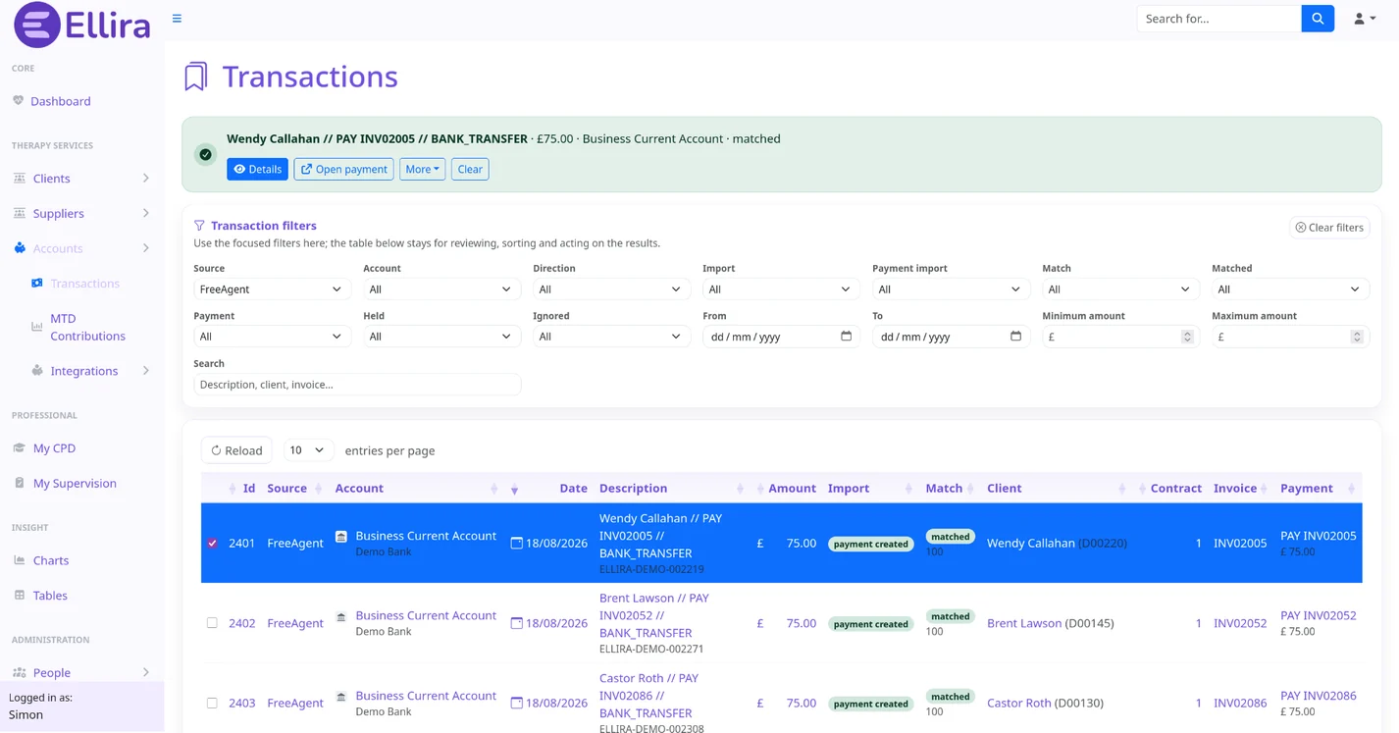1399x733 pixels.
Task: Check the row 2403 checkbox
Action: (212, 703)
